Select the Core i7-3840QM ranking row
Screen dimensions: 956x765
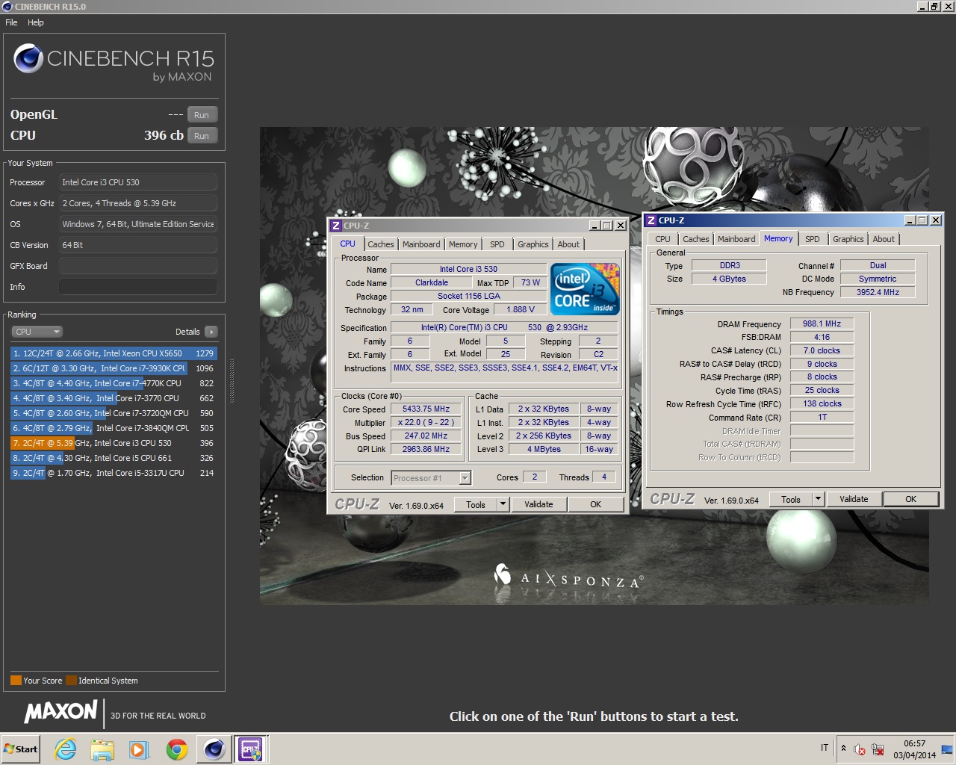coord(114,428)
